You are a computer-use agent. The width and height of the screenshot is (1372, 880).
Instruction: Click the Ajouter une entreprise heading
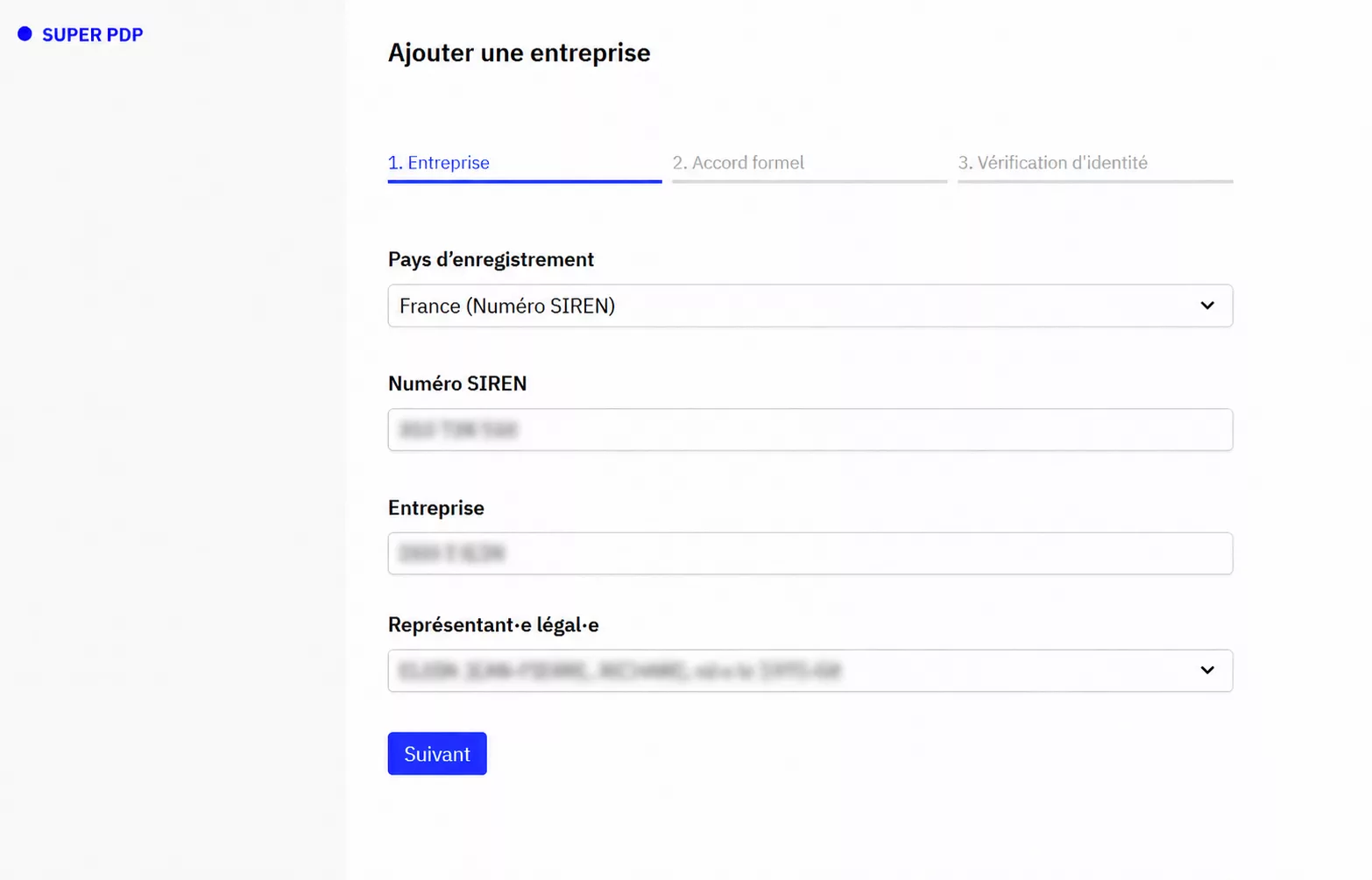click(x=519, y=53)
